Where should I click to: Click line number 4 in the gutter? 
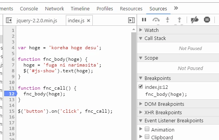click(x=13, y=48)
